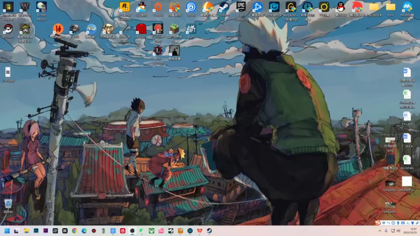The image size is (420, 236).
Task: Open the Minecraft-style grass block shortcut
Action: (x=174, y=32)
